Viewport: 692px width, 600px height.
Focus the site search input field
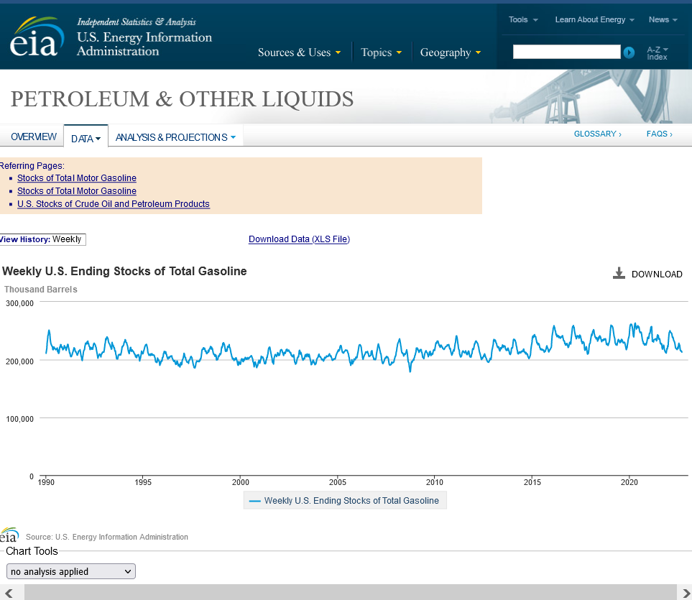[x=567, y=52]
